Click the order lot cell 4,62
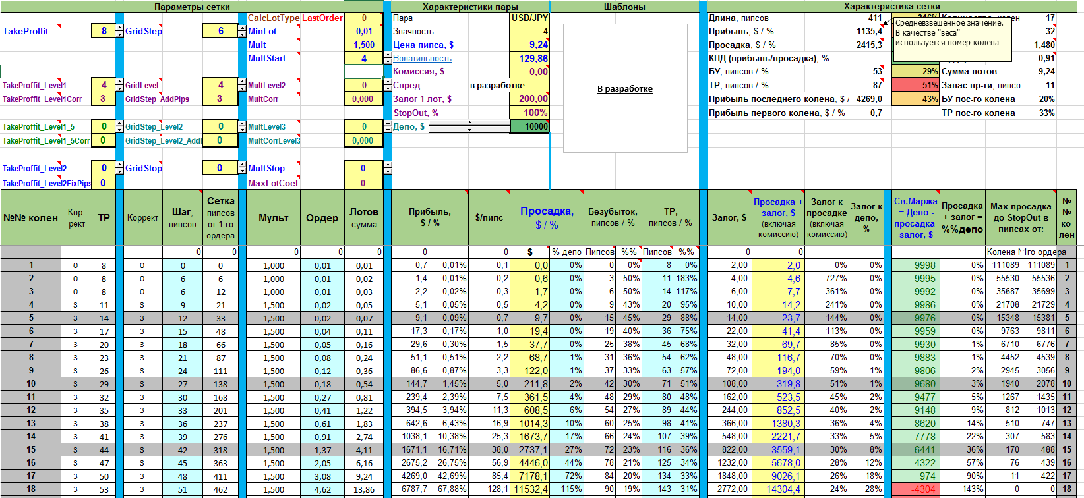Screen dimensions: 1084x498 pyautogui.click(x=322, y=489)
